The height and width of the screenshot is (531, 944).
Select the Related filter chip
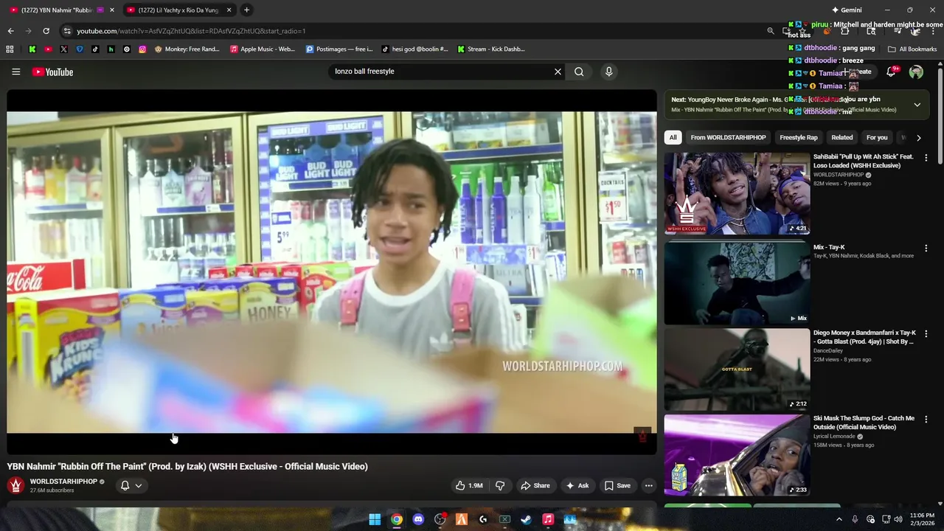coord(841,137)
